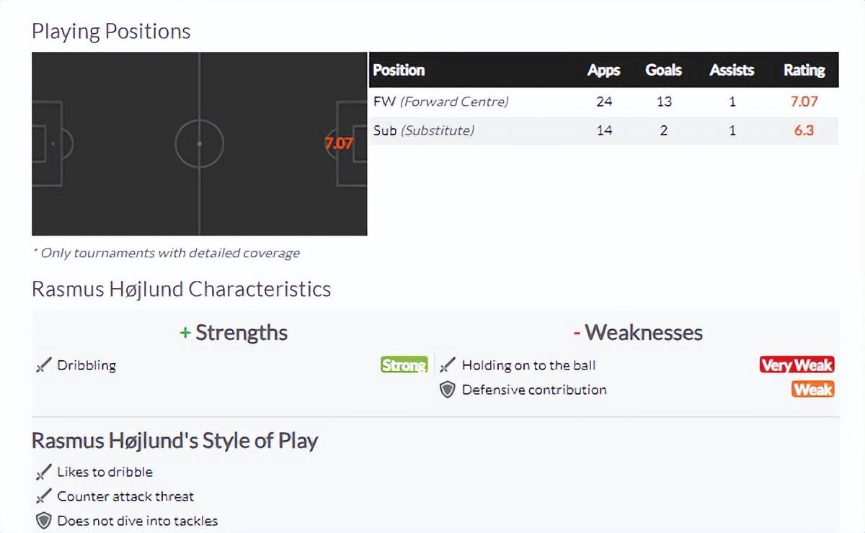Sort table by Assists column header
The image size is (865, 533).
[732, 70]
